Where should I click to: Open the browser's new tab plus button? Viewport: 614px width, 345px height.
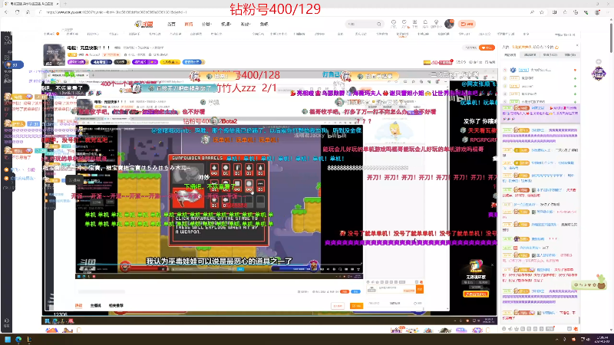[65, 4]
